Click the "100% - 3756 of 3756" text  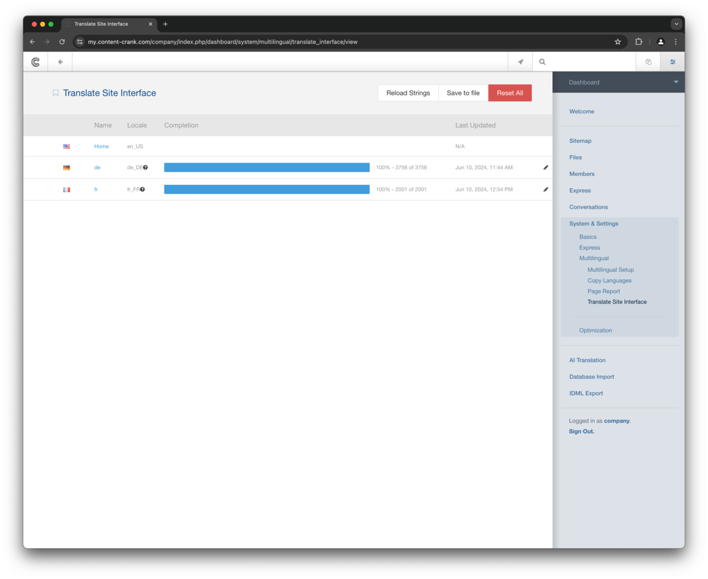[x=401, y=168]
